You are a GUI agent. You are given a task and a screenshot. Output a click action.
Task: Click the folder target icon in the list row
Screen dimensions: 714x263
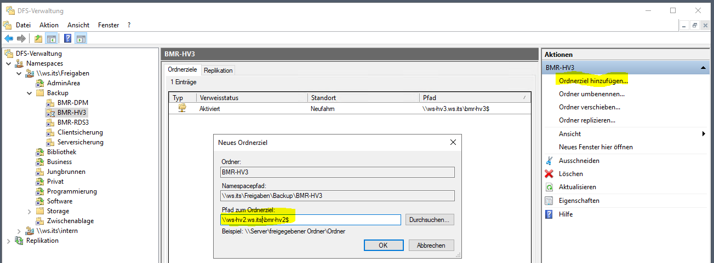tap(182, 109)
